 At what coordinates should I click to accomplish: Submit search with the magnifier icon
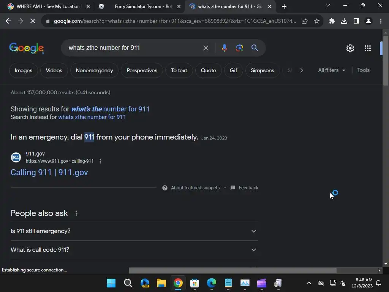pos(255,48)
